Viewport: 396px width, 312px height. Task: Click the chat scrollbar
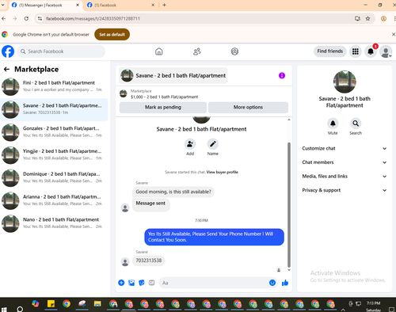(289, 205)
